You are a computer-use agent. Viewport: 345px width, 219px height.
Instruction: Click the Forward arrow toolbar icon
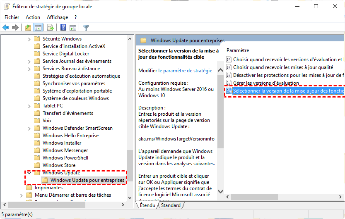click(15, 28)
